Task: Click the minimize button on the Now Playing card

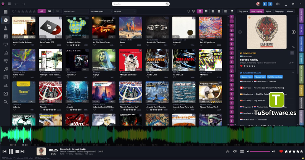Action: [292, 53]
